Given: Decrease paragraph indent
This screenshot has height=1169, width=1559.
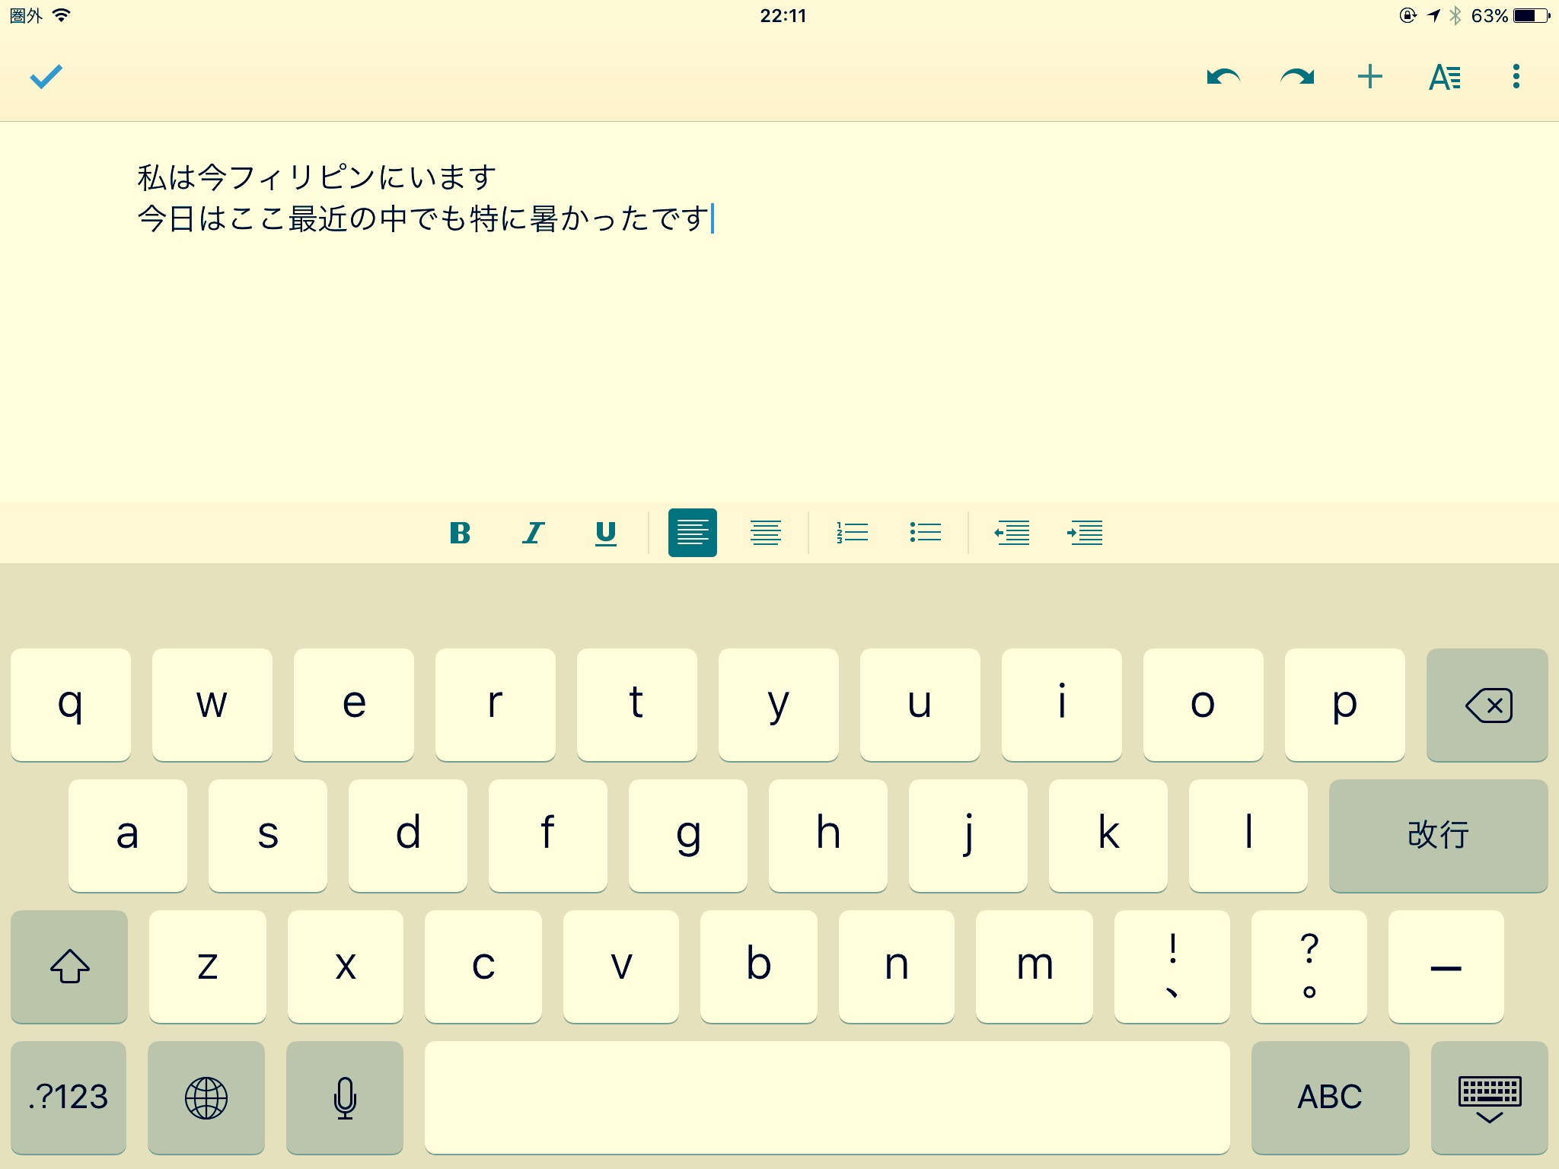Looking at the screenshot, I should tap(1012, 533).
